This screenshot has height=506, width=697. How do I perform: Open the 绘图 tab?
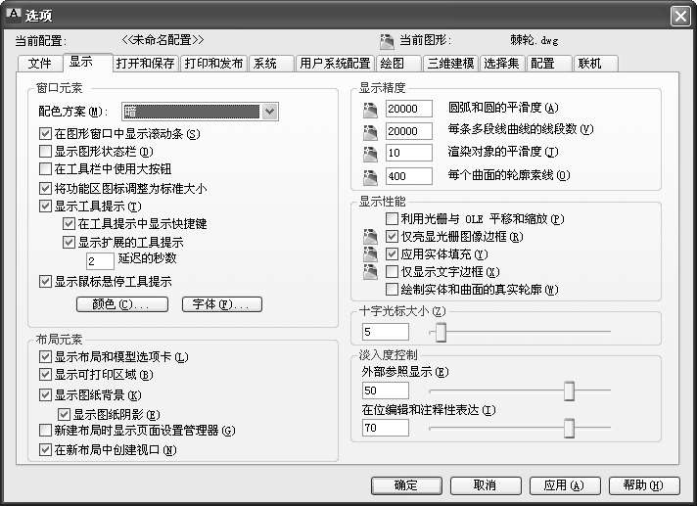[x=398, y=64]
